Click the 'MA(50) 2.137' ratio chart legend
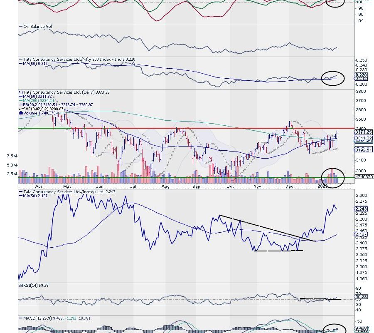Screen dimensions: 374x333 click(x=35, y=196)
